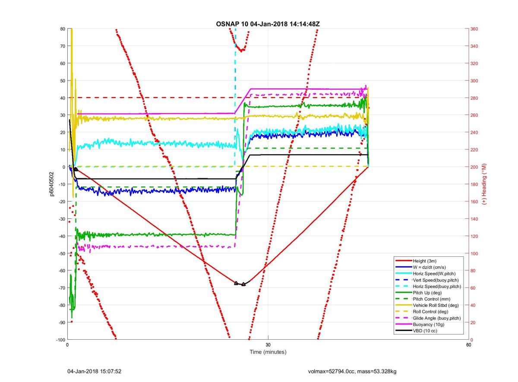
Task: Click the -40 tick on the left y-axis
Action: (62, 236)
